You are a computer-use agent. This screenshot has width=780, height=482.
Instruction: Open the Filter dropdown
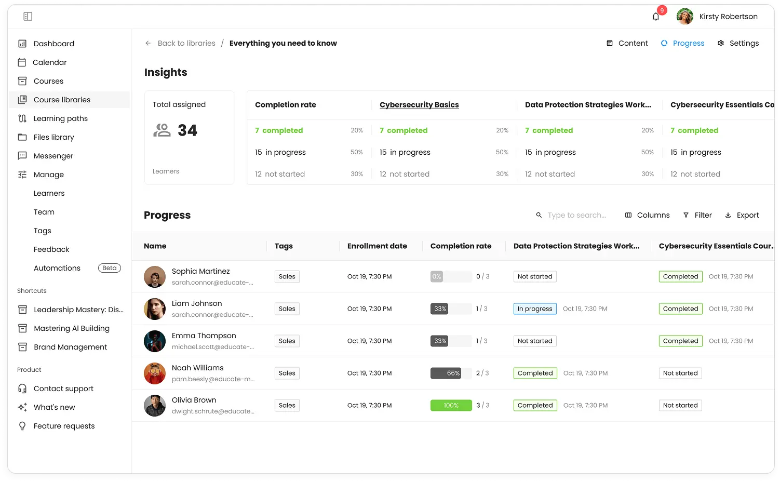tap(697, 215)
